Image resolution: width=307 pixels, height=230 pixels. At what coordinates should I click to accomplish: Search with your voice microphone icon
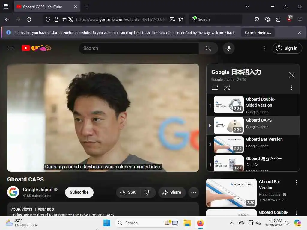click(228, 48)
